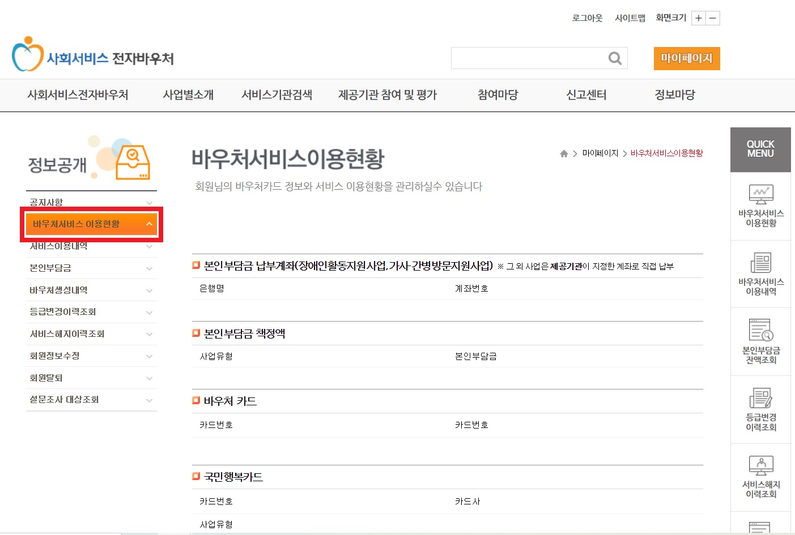Expand chevron next to 회원정보수정
Image resolution: width=795 pixels, height=535 pixels.
149,357
